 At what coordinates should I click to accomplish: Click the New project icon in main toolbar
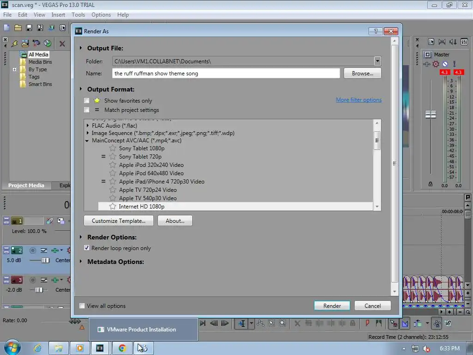point(6,28)
